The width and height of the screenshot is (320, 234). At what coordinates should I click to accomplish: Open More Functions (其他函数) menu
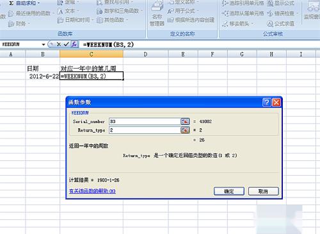[x=112, y=20]
